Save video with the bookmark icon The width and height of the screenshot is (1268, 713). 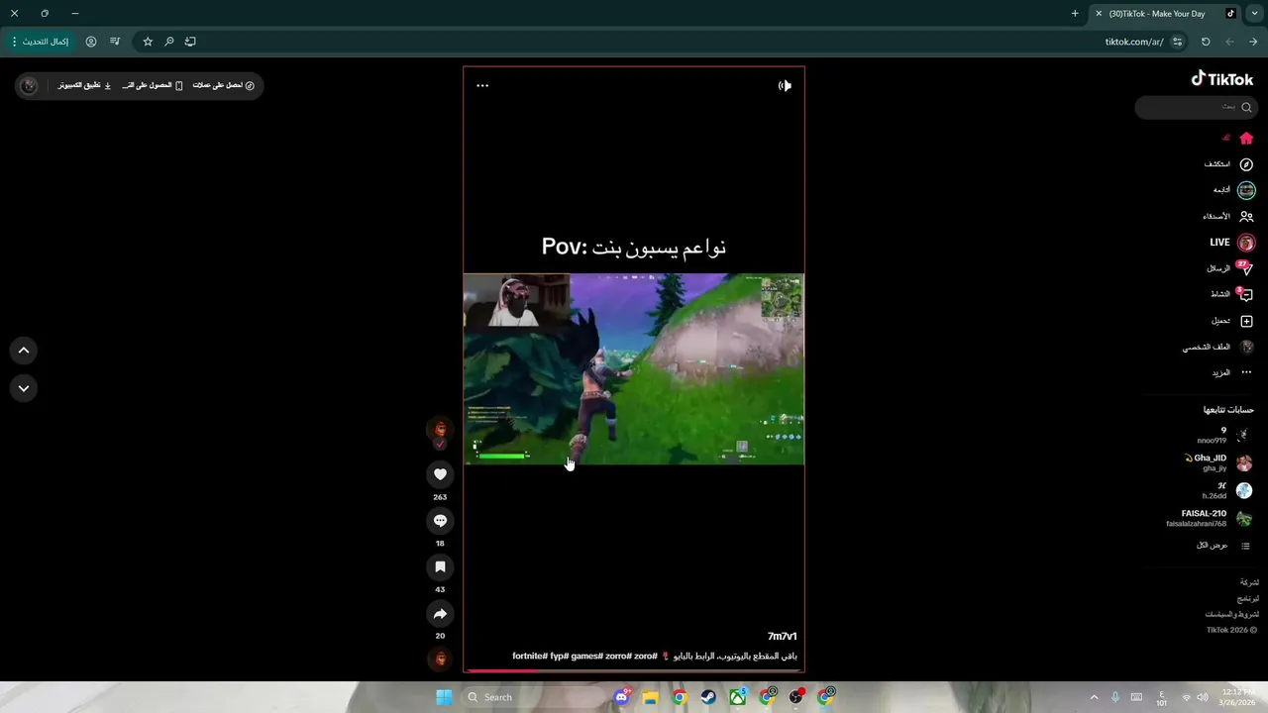441,567
